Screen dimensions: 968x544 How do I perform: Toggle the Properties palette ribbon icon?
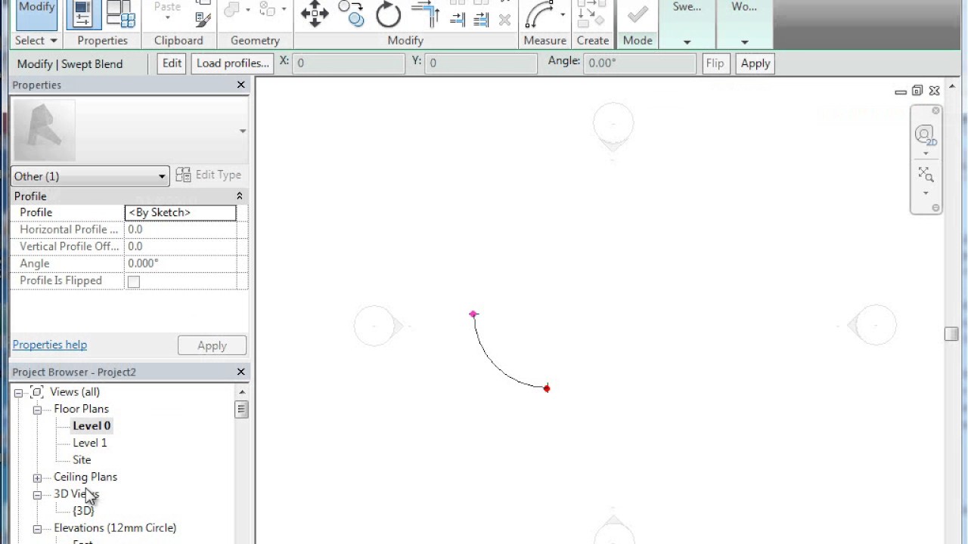(x=84, y=14)
